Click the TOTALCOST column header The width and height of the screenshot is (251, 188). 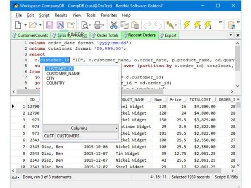pyautogui.click(x=202, y=100)
